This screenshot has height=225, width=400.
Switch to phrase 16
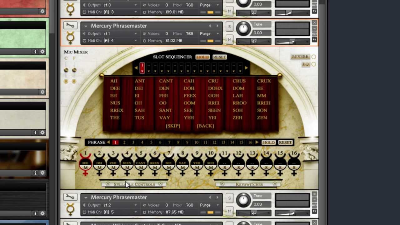point(250,142)
